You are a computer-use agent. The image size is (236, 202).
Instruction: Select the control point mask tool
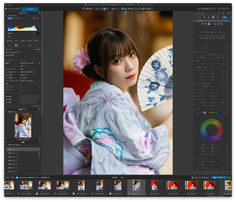coord(202,24)
